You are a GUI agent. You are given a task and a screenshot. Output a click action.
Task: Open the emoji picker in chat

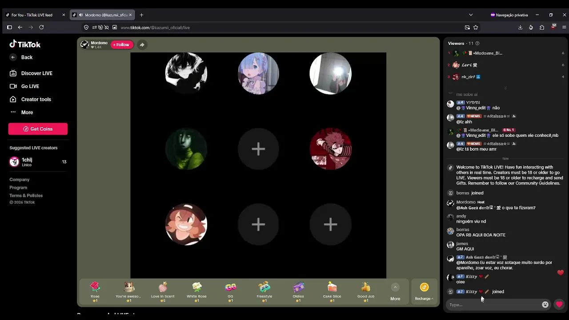[545, 304]
